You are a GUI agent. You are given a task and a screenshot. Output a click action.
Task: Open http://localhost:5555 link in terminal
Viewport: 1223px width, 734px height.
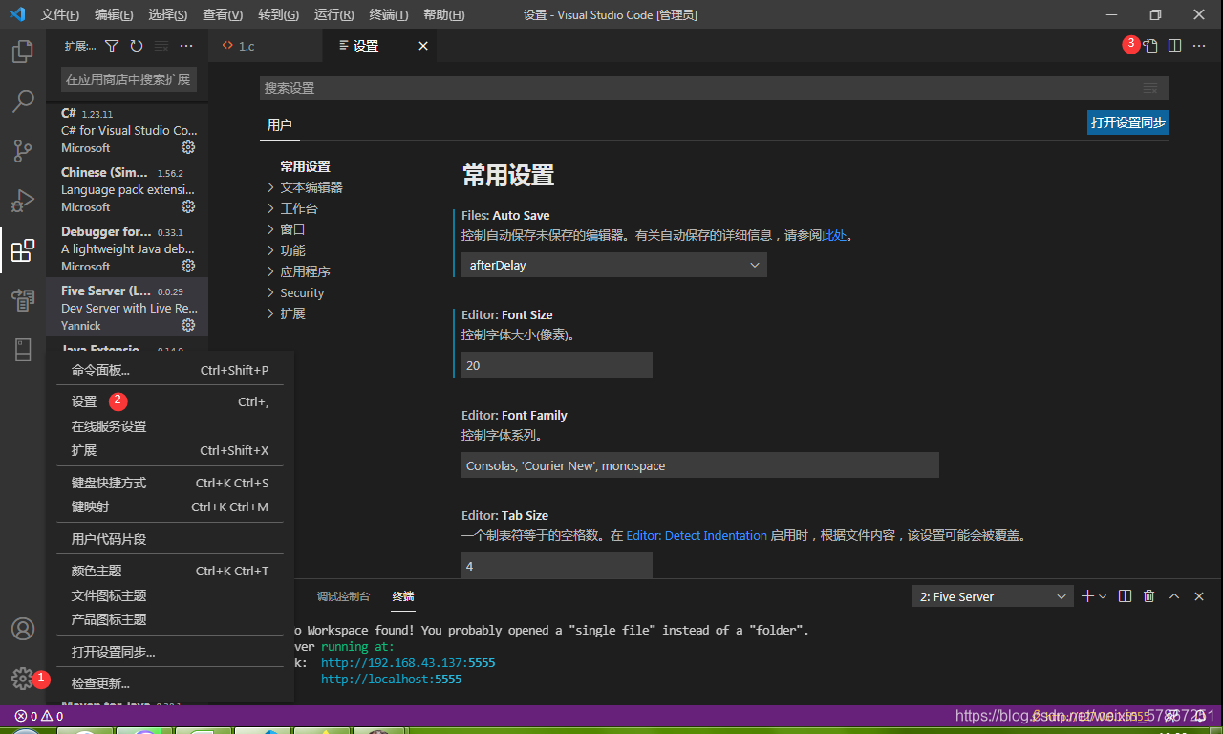pyautogui.click(x=391, y=680)
